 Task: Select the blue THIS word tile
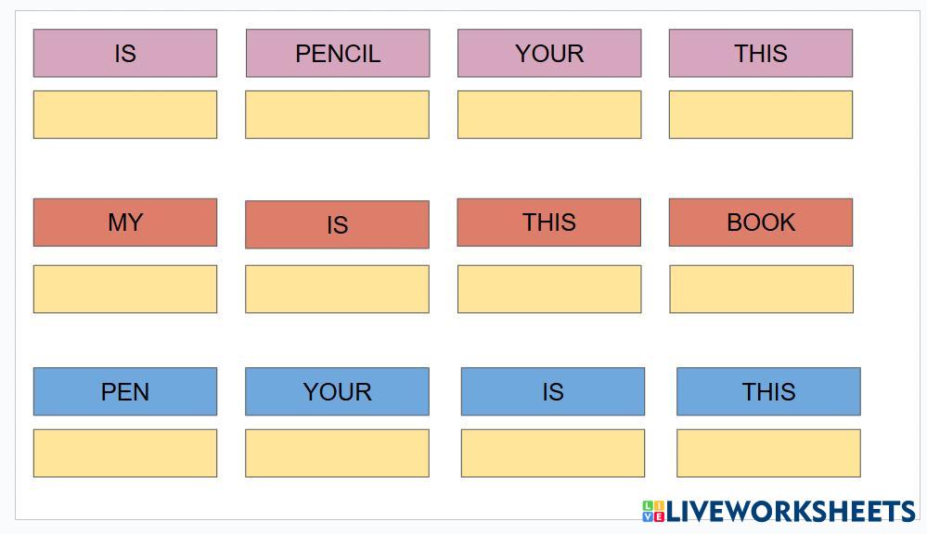click(768, 391)
